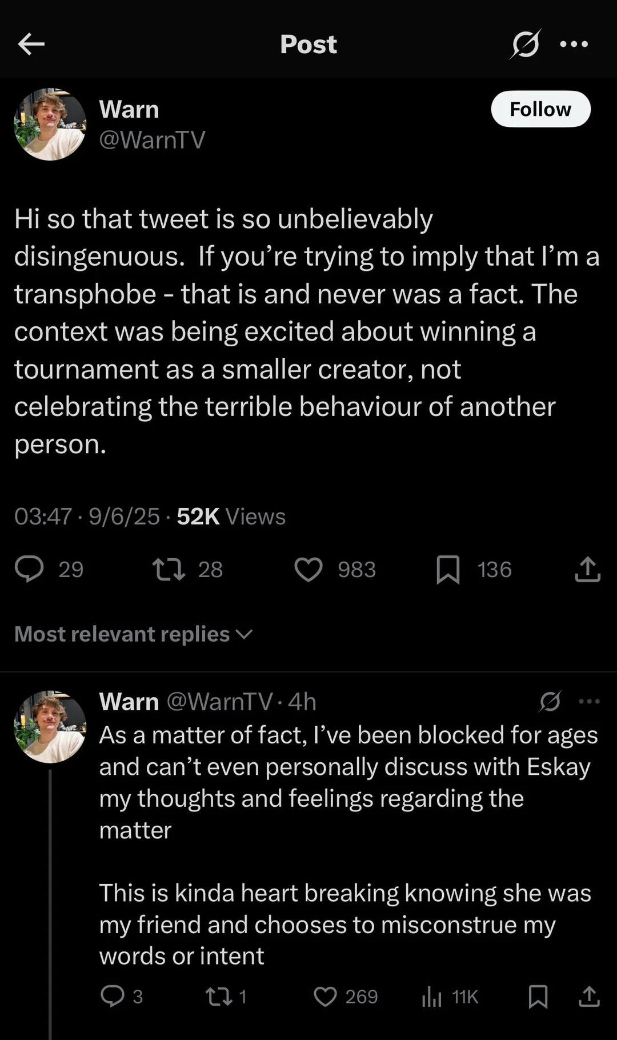This screenshot has height=1040, width=617.
Task: Bookmark the main post with 136 bookmarks
Action: pyautogui.click(x=448, y=569)
